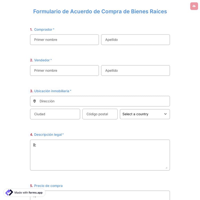Open the Made with forms.app link
The image size is (200, 200).
(x=28, y=193)
